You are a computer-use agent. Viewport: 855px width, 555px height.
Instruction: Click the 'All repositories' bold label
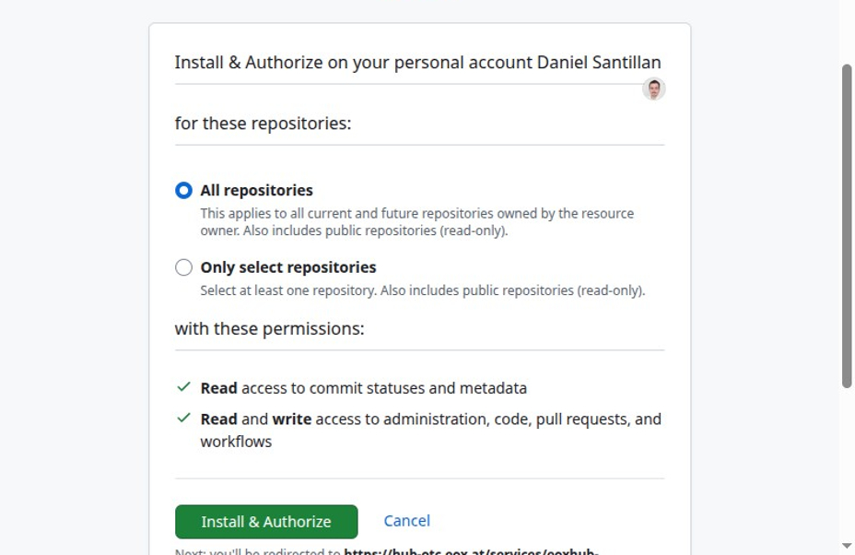[x=256, y=191]
